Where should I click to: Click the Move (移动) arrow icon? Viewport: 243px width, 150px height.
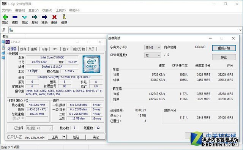(44, 17)
